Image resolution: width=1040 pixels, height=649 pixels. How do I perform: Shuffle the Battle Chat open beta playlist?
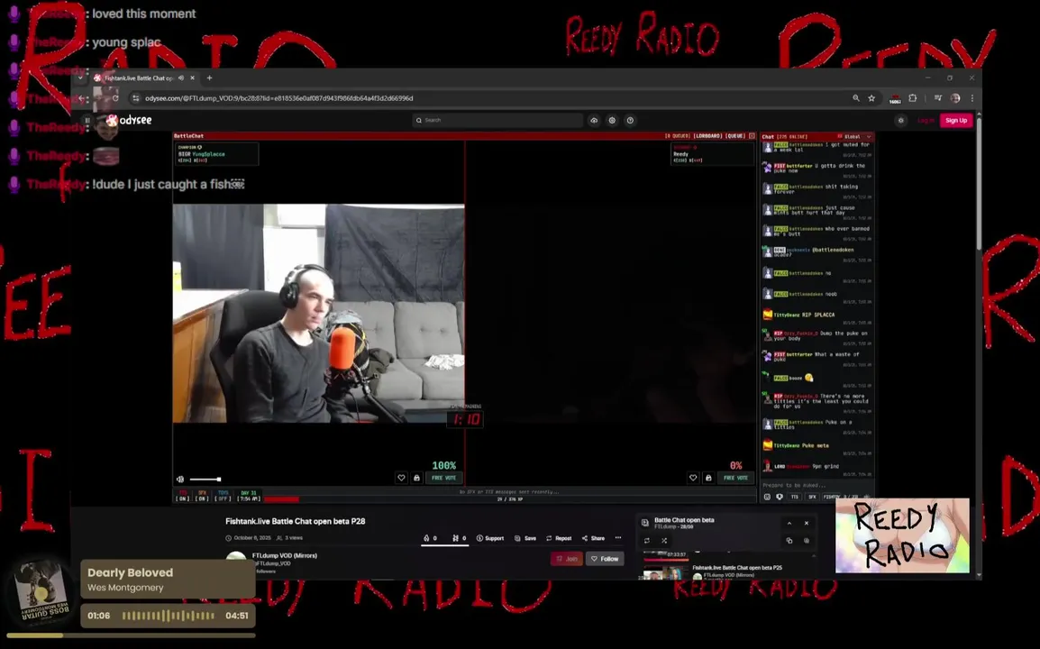(x=664, y=541)
